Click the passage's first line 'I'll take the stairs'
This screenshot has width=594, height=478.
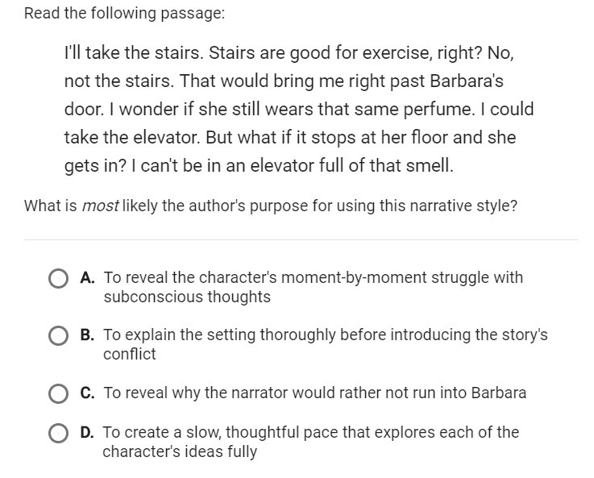click(289, 53)
